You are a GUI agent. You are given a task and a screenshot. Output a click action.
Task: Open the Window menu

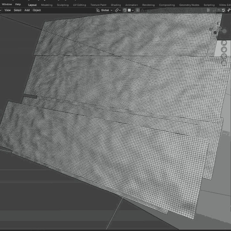[x=7, y=4]
